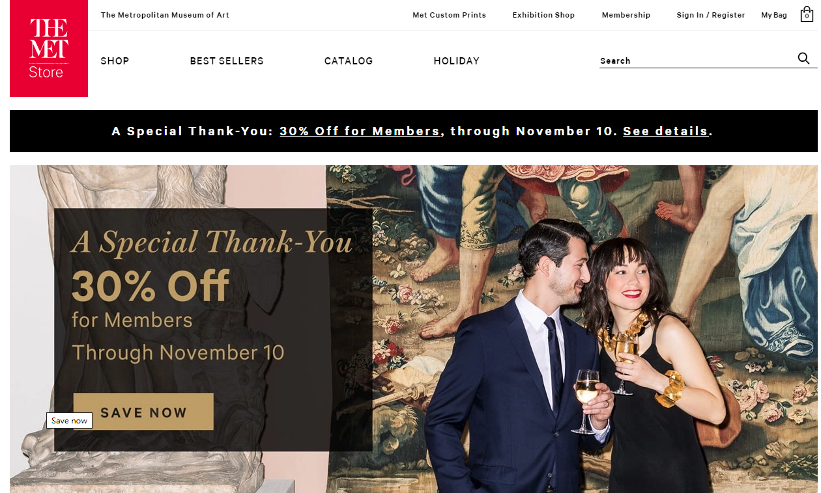Click the A Special Thank-You promo heading
This screenshot has width=821, height=493.
[212, 243]
